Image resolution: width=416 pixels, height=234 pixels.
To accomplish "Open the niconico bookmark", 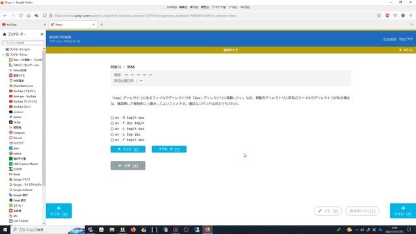I will 16,112.
